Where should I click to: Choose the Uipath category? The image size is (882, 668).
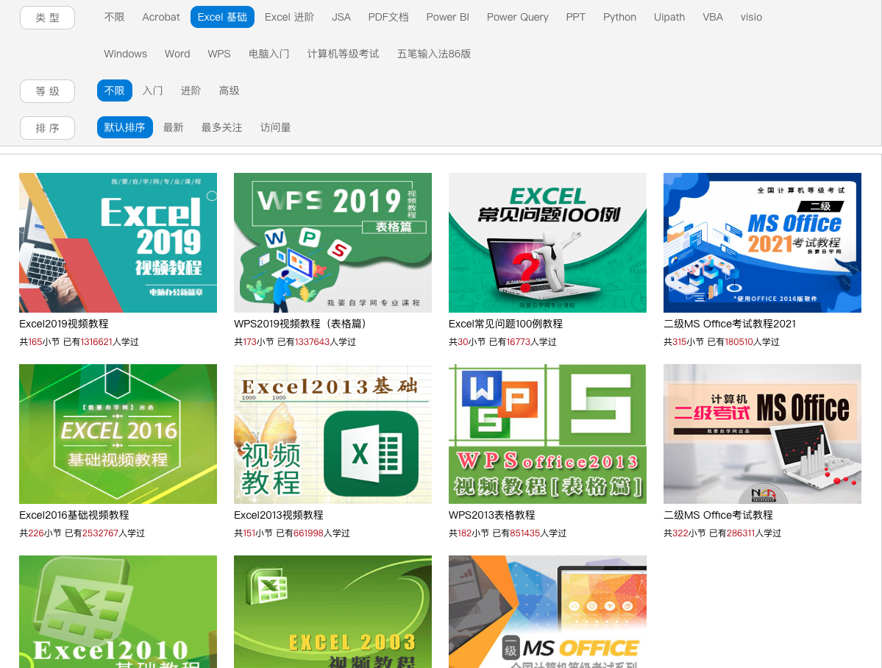coord(669,17)
